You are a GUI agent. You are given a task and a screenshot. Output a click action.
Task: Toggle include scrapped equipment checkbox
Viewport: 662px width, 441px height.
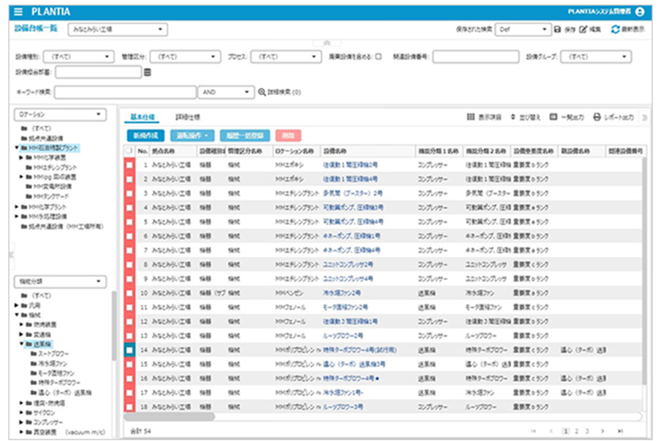coord(378,56)
